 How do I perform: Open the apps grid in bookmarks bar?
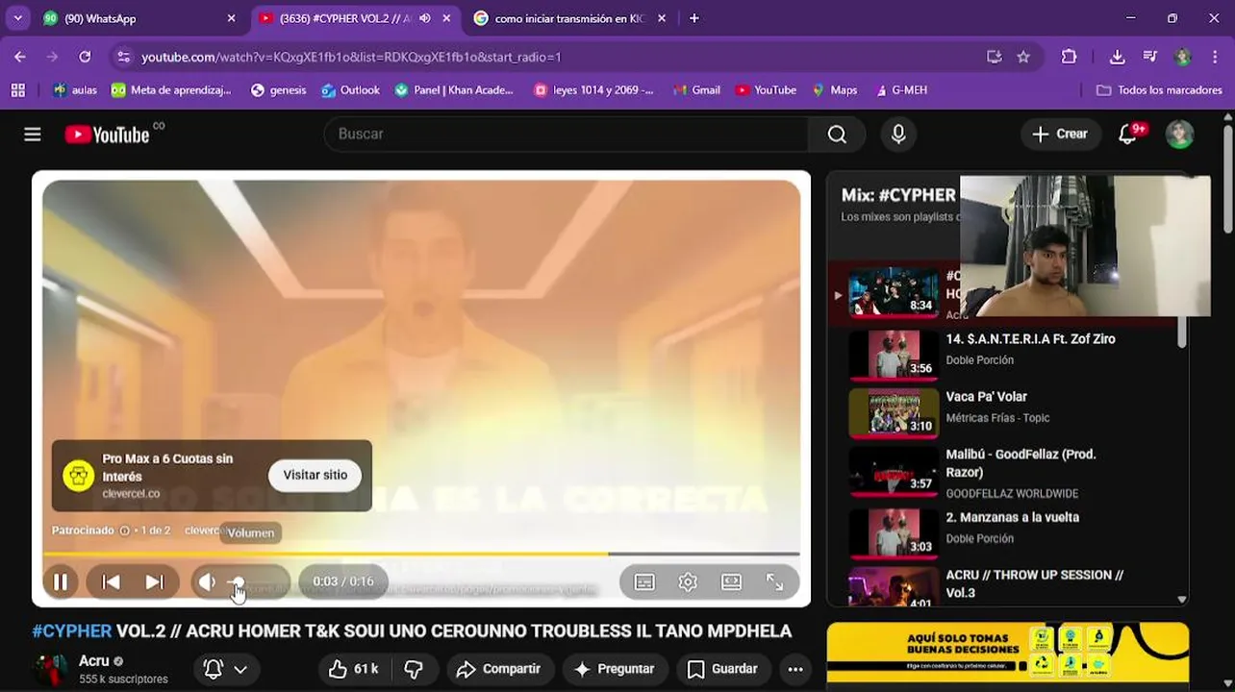tap(17, 89)
